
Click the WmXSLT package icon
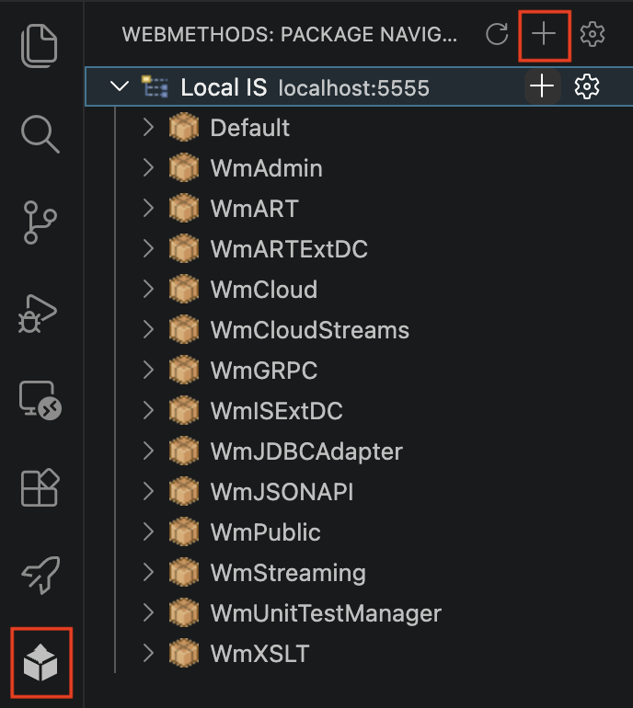184,653
